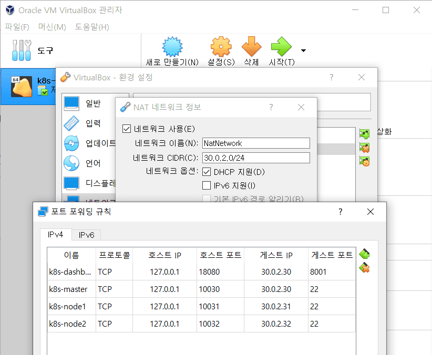432x355 pixels.
Task: Click TCP protocol cell of k8s-node1 row
Action: 115,307
